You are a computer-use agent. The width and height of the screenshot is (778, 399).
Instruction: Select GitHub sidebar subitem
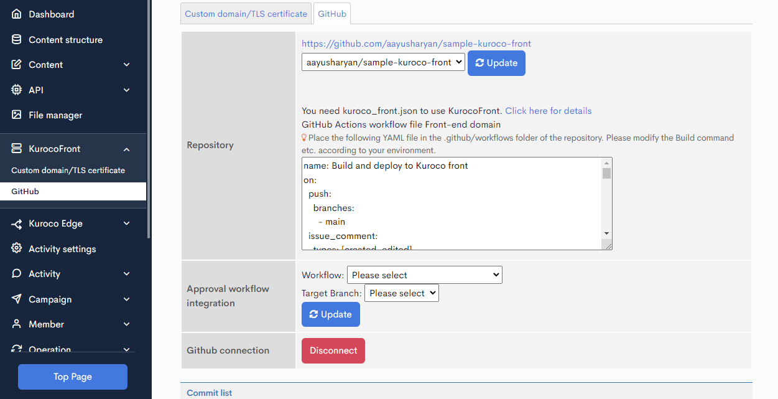pyautogui.click(x=73, y=191)
